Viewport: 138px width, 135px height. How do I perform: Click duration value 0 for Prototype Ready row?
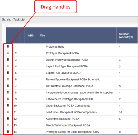[120, 132]
